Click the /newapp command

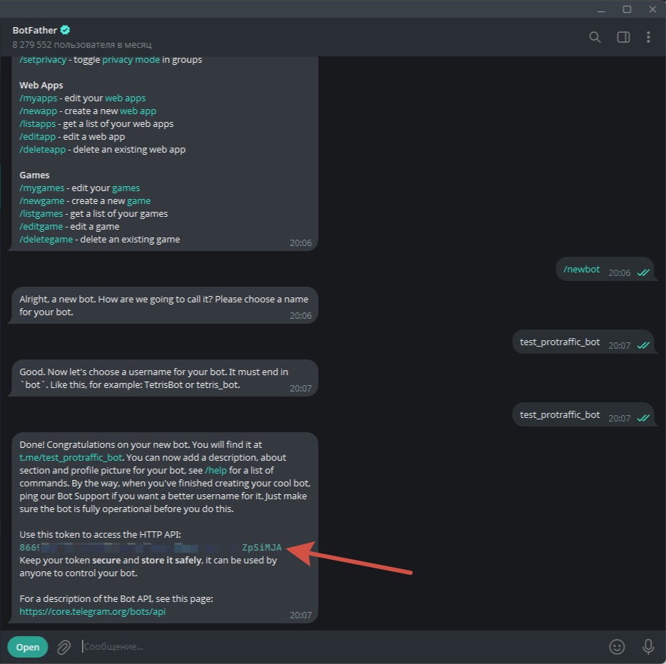pyautogui.click(x=39, y=111)
